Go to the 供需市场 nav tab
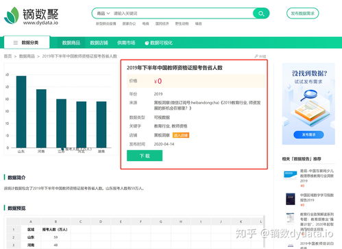The image size is (342, 249). [x=126, y=43]
